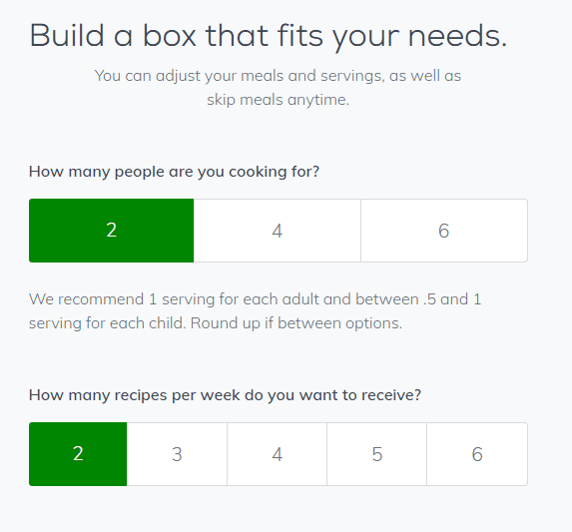
Task: Set weekly recipes to 4
Action: (277, 454)
